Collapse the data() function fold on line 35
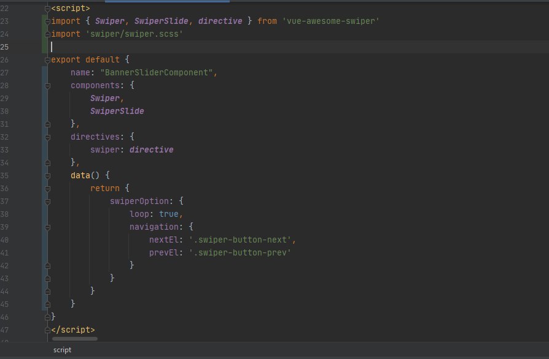Viewport: 549px width, 359px height. (48, 176)
